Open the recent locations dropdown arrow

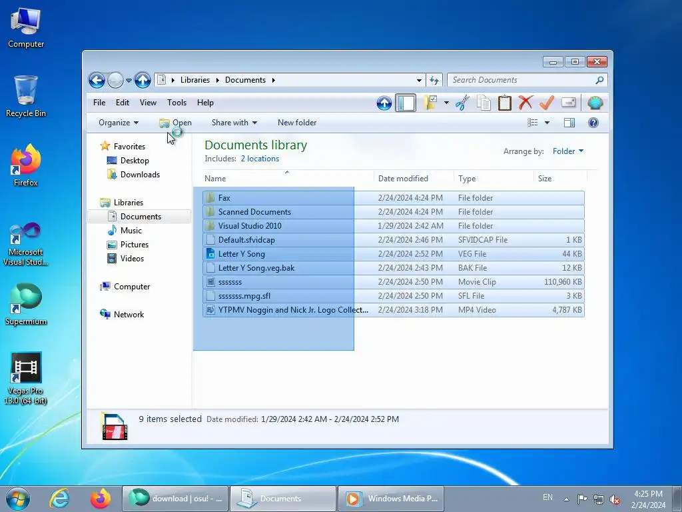[x=129, y=80]
